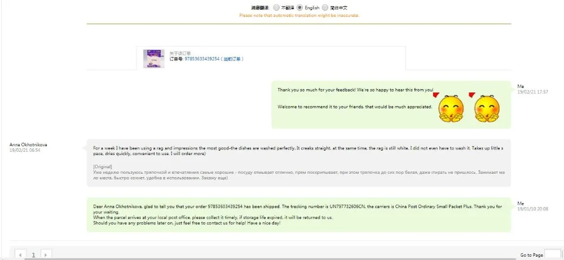Select the English translation radio button

coord(299,7)
